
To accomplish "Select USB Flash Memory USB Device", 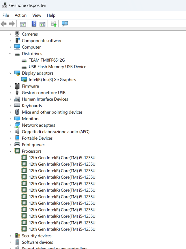I will click(57, 67).
